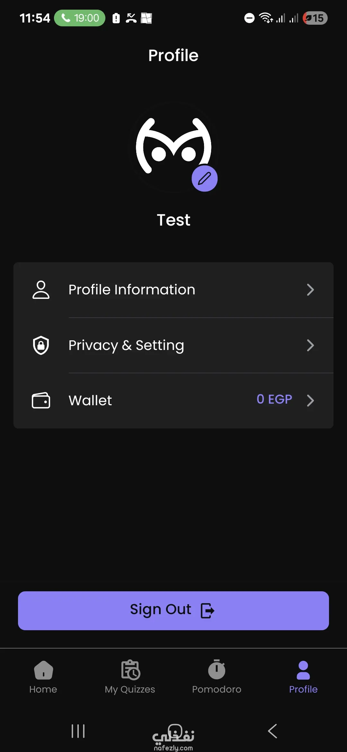Tap the 0 EGP wallet balance

274,399
